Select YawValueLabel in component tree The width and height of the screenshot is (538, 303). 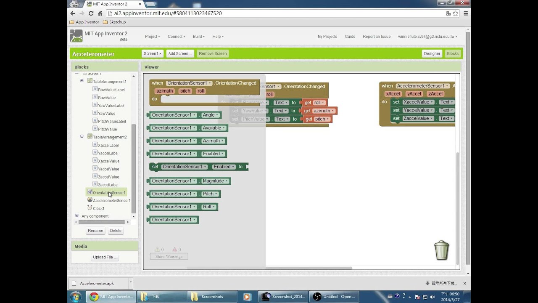pyautogui.click(x=111, y=106)
